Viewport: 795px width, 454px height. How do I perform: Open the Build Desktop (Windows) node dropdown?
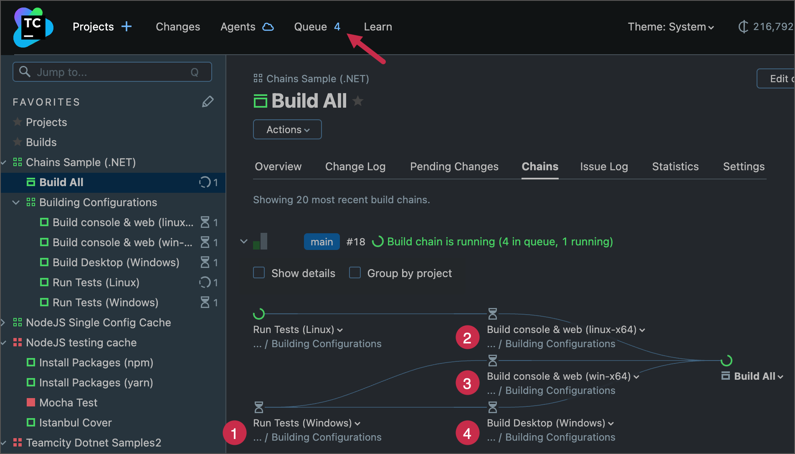coord(612,423)
